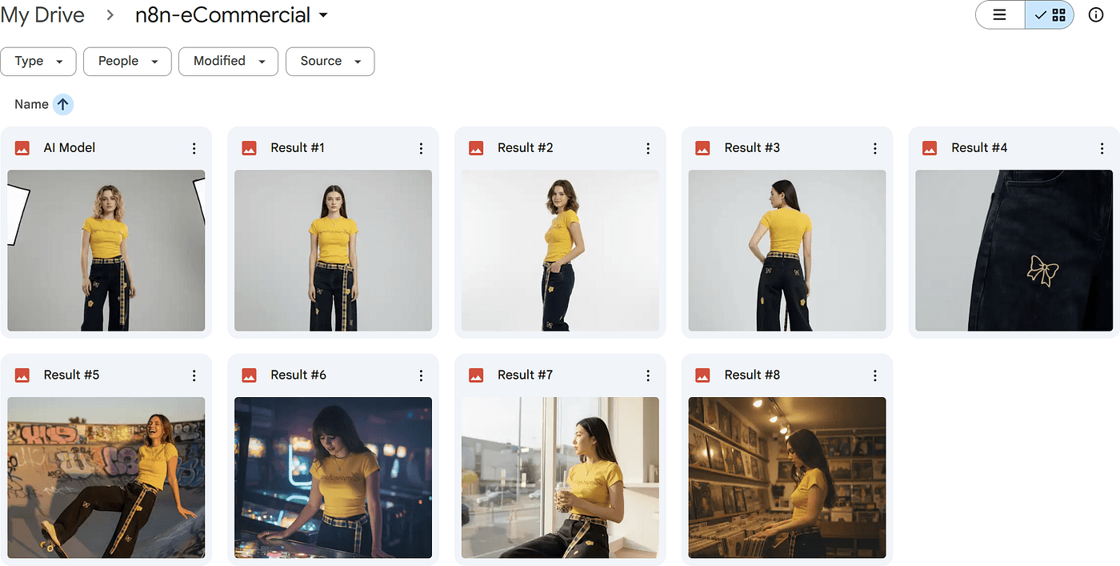Screen dimensions: 1120x566
Task: Open more actions for Result #1
Action: pos(421,148)
